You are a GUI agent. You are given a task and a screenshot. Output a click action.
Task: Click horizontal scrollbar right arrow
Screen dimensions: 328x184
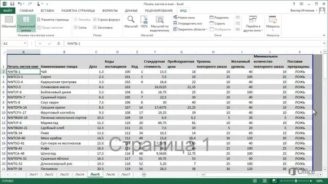[320, 174]
